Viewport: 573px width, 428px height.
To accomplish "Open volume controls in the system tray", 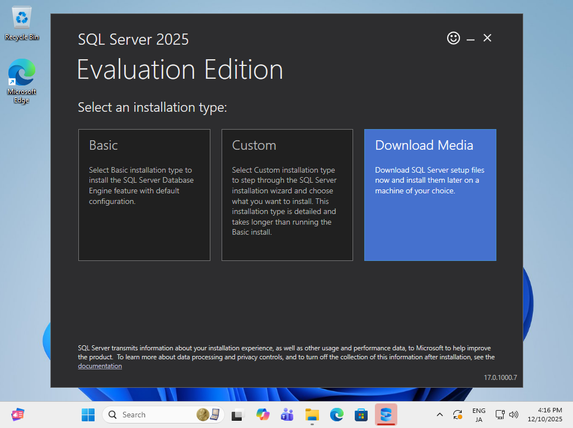I will click(x=514, y=415).
